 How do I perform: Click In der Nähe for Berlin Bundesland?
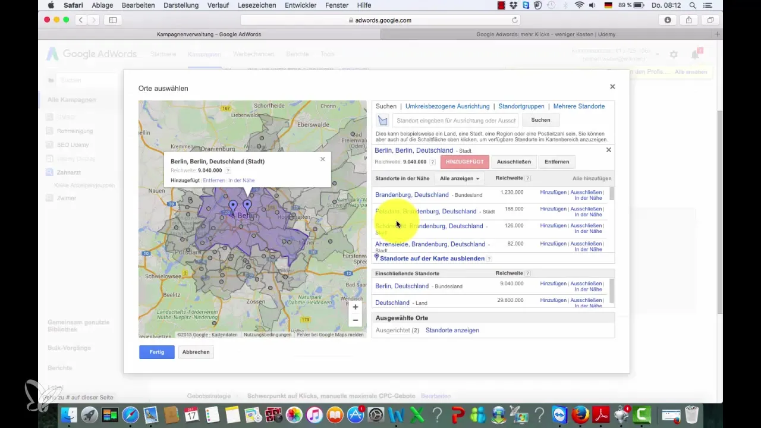[x=588, y=289]
